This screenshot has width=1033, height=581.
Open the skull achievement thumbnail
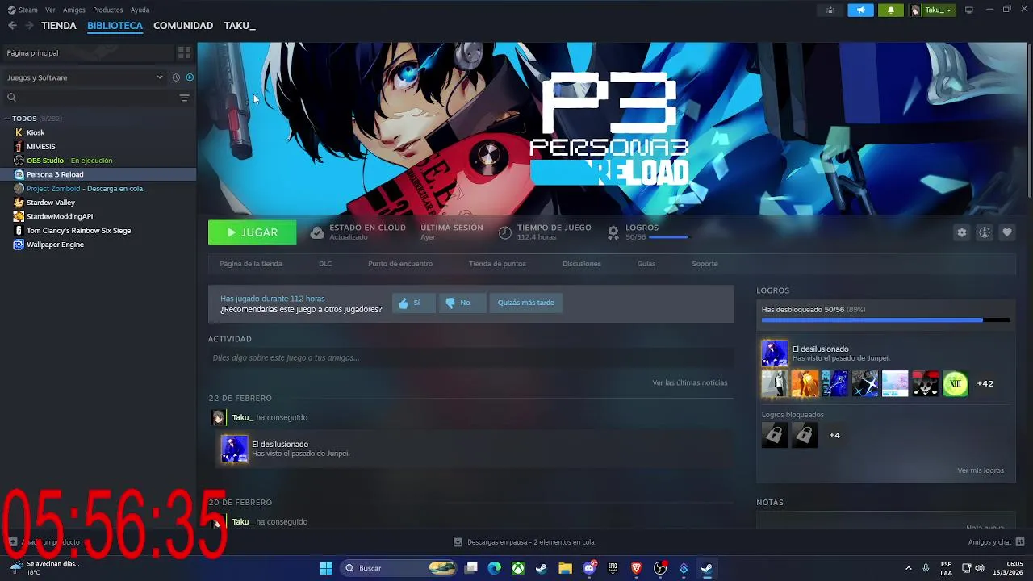926,383
